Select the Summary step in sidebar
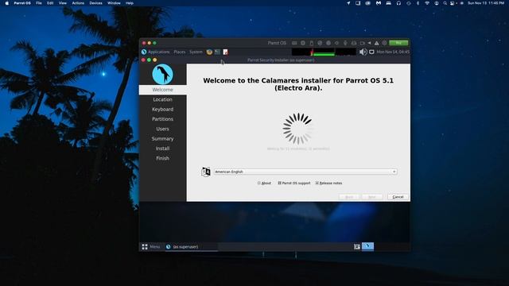The height and width of the screenshot is (286, 509). point(162,138)
